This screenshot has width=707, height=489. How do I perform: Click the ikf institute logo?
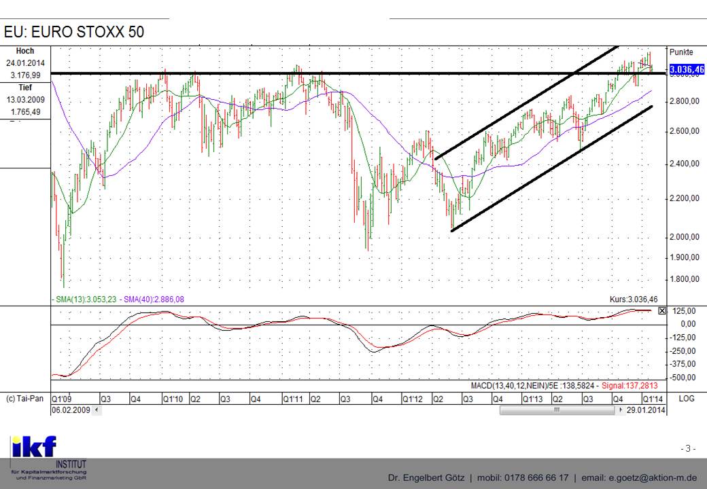[x=49, y=458]
